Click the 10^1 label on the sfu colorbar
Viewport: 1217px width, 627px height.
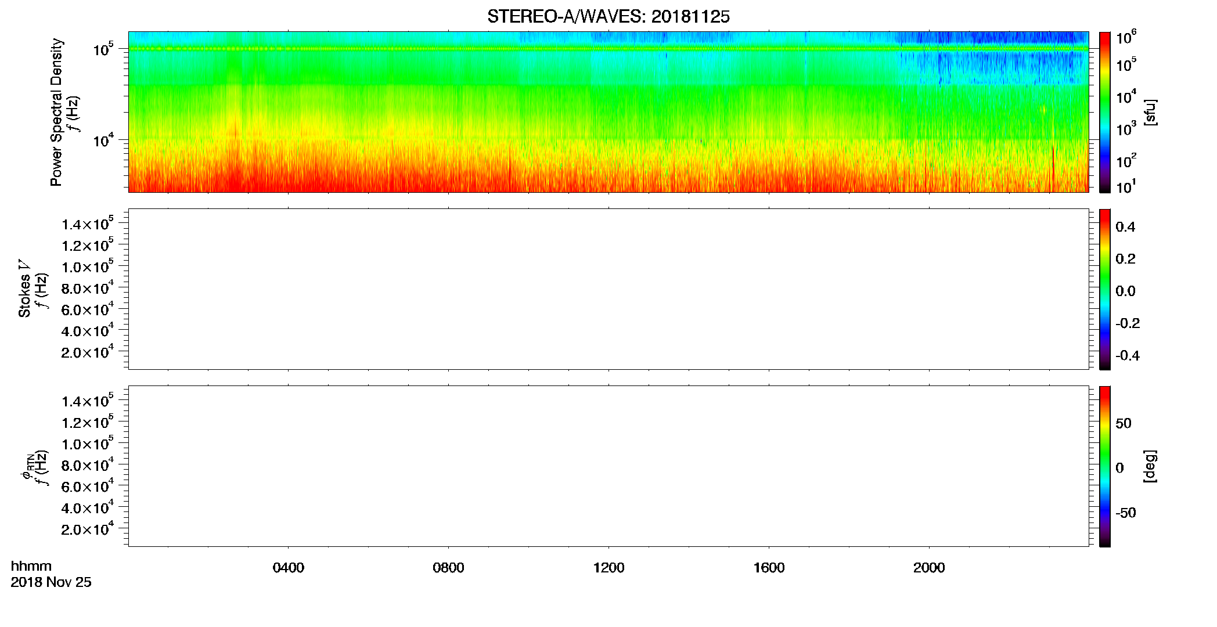click(x=1125, y=187)
